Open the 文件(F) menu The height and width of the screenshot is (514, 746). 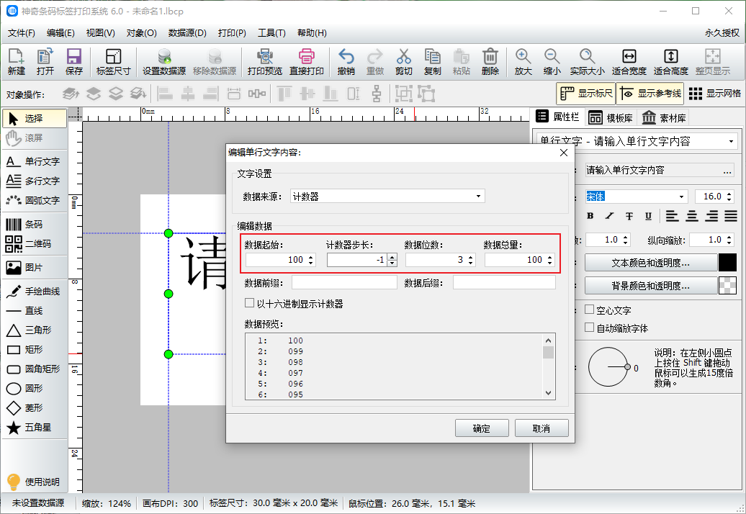pyautogui.click(x=22, y=33)
